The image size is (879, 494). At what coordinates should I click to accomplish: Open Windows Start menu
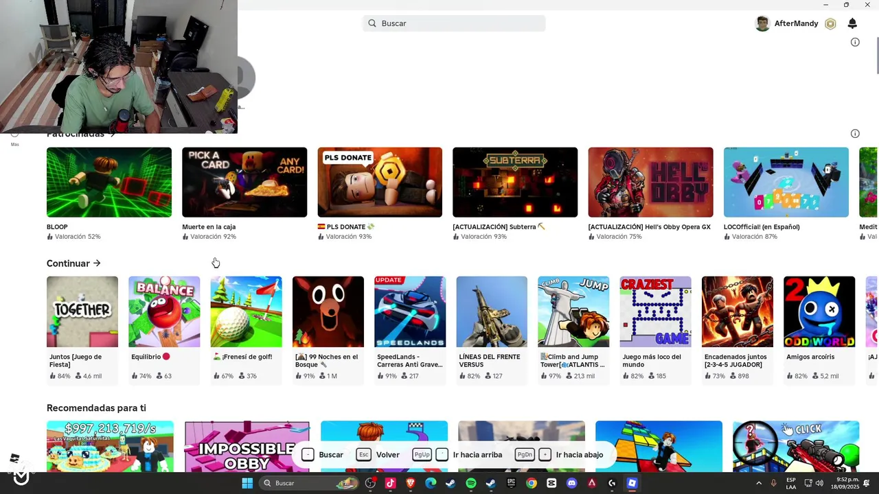pos(247,483)
